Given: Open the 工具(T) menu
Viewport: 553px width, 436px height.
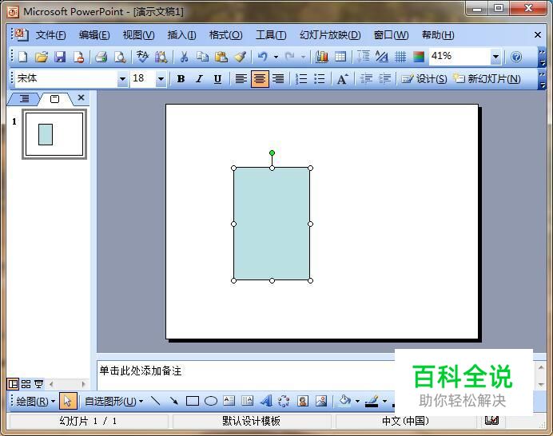Looking at the screenshot, I should pos(271,35).
